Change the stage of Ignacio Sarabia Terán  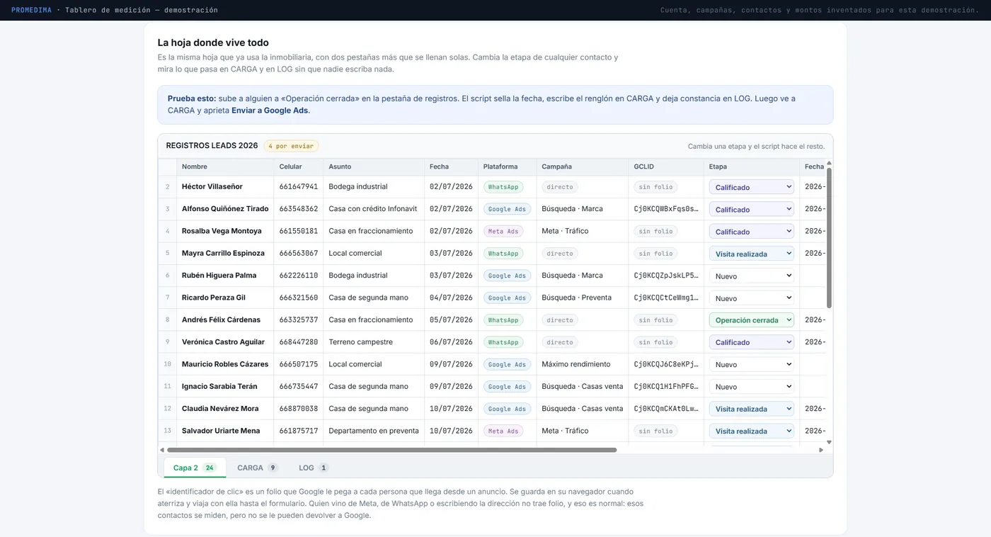click(x=751, y=386)
